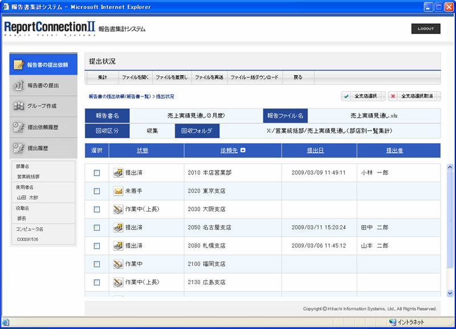The image size is (456, 329).
Task: Click the table scrollbar up arrow
Action: point(450,167)
